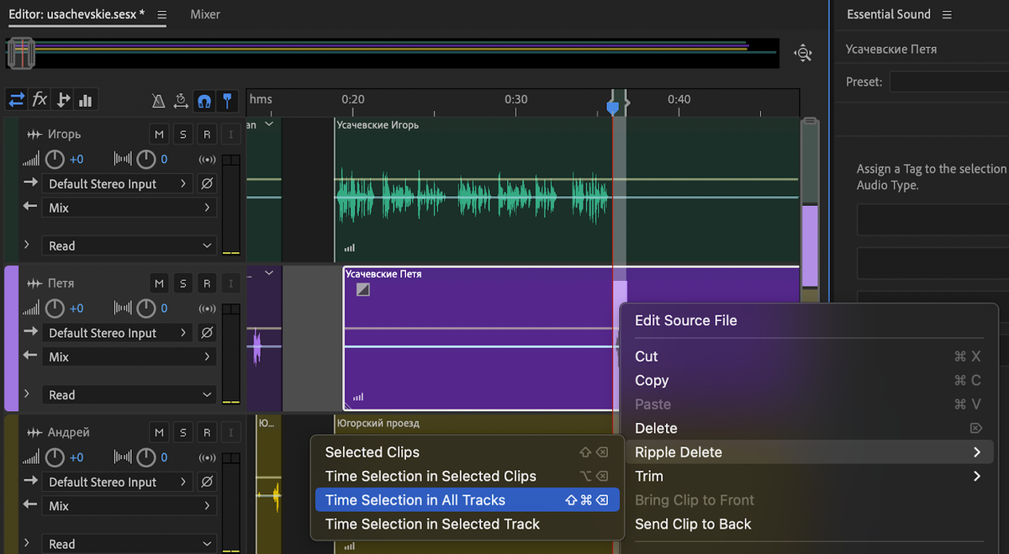Open the Read automation dropdown on Андрей
The height and width of the screenshot is (554, 1009).
click(x=129, y=544)
